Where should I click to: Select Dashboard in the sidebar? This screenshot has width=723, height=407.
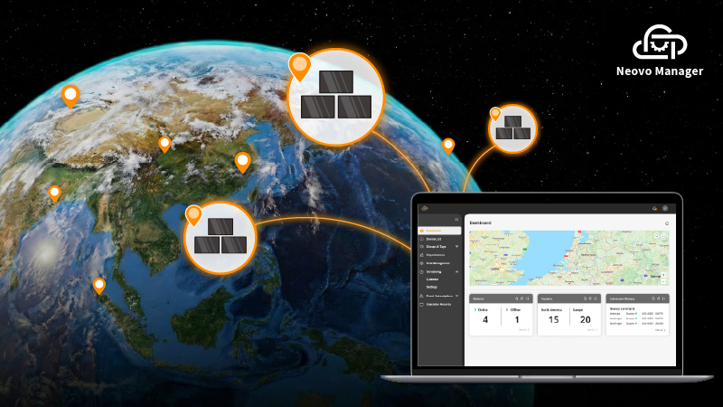click(x=434, y=231)
